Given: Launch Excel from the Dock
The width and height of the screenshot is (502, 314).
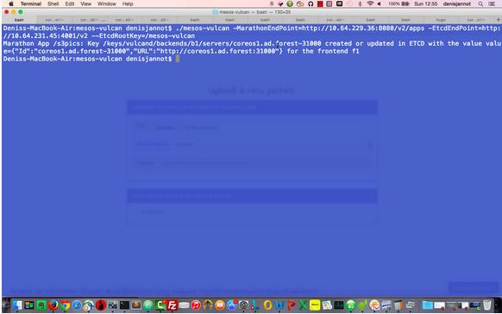Looking at the screenshot, I should [x=303, y=305].
